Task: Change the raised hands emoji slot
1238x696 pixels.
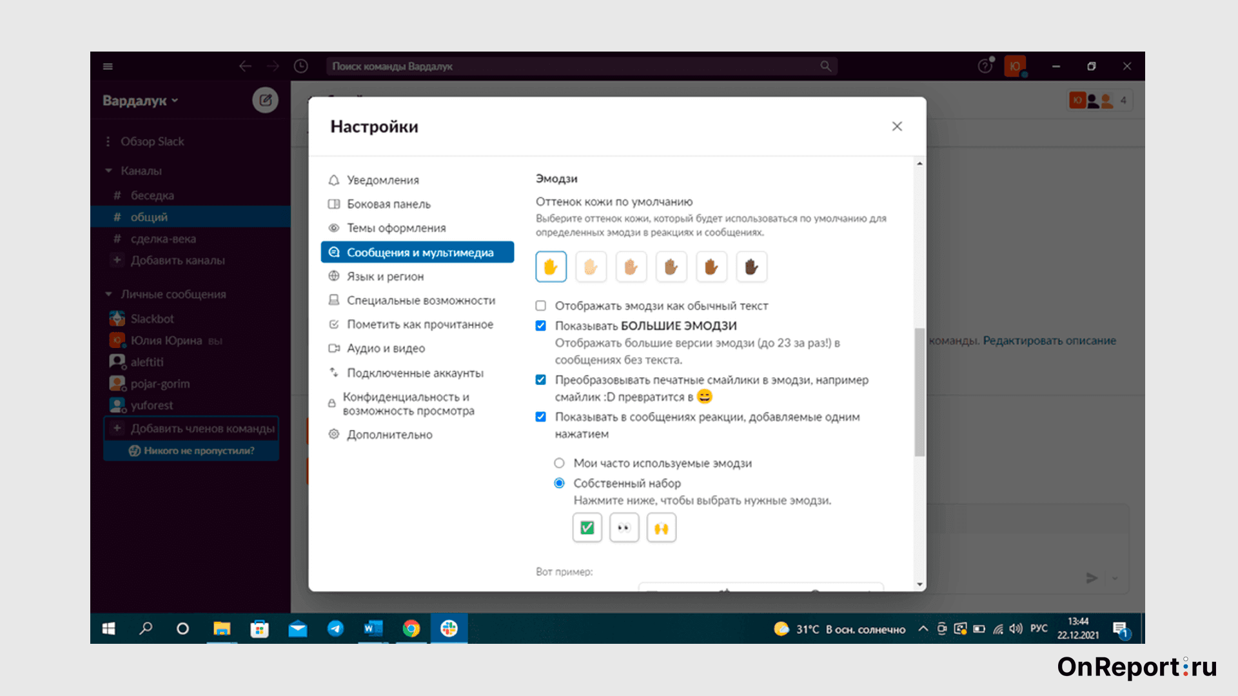Action: coord(662,528)
